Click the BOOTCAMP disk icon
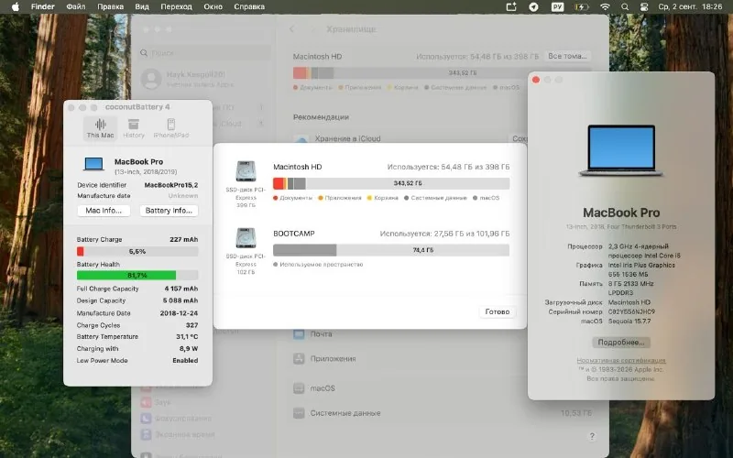This screenshot has height=458, width=733. click(246, 238)
